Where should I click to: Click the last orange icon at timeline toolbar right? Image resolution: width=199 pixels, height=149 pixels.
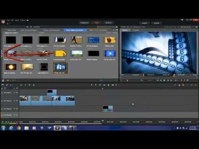[x=196, y=85]
